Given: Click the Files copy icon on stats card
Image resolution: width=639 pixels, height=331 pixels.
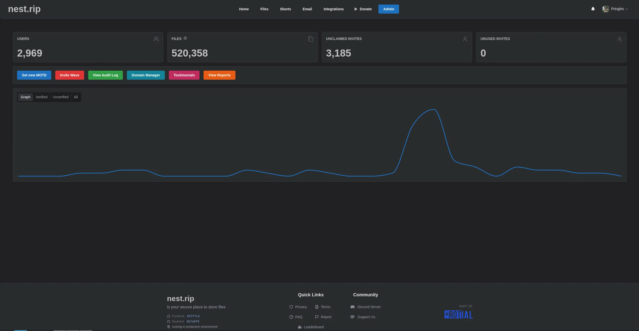Looking at the screenshot, I should point(311,39).
